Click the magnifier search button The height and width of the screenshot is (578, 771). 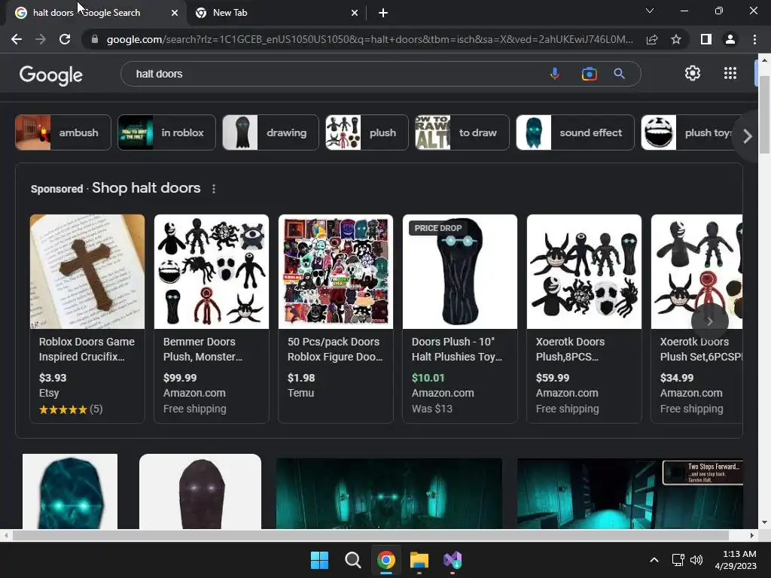click(619, 74)
